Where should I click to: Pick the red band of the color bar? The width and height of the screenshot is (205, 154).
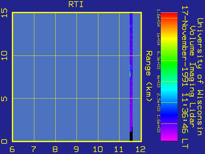click(169, 15)
